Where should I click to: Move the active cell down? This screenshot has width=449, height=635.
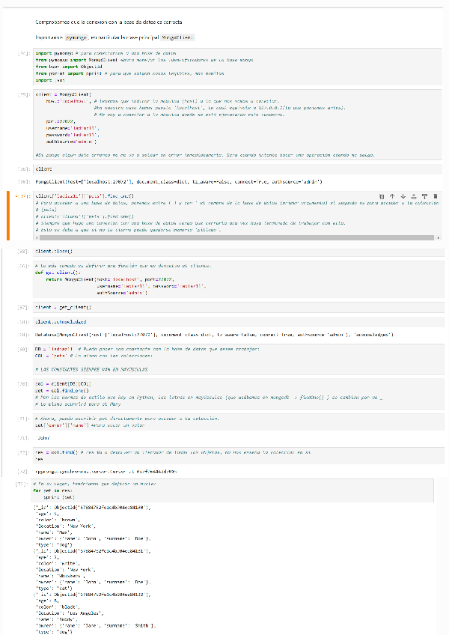pos(403,195)
